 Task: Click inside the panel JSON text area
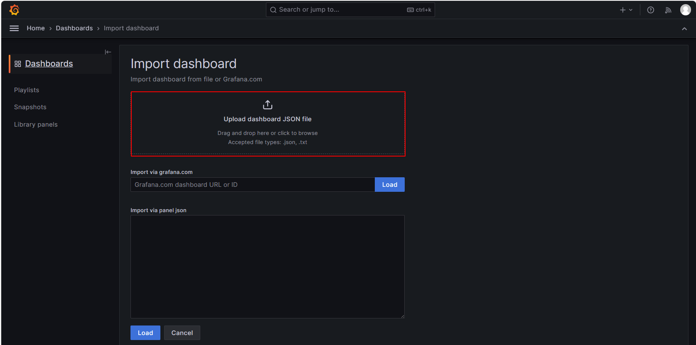click(268, 267)
